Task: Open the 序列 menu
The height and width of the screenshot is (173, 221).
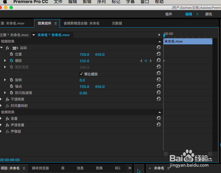Action: coord(101,2)
